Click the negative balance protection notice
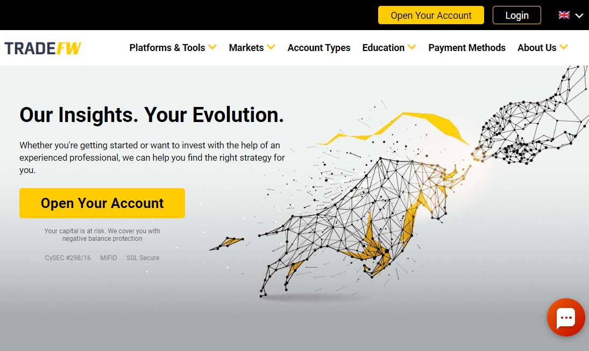 [102, 234]
